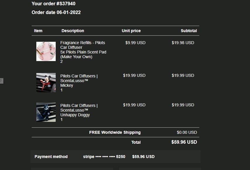Screen dimensions: 250x170
Task: Click the stripe card ending 5250
Action: (x=104, y=157)
